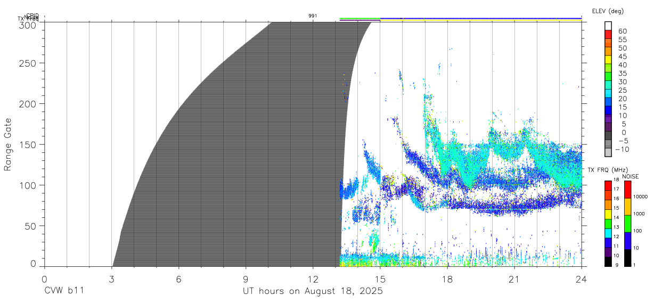Click noise scale label 1
This screenshot has width=654, height=302.
point(634,265)
